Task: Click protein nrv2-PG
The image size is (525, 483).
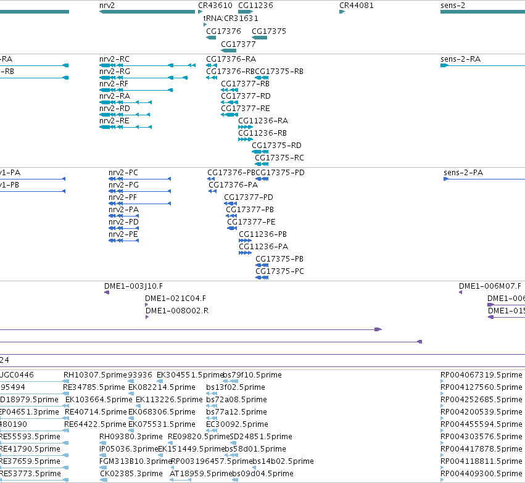Action: (x=123, y=186)
